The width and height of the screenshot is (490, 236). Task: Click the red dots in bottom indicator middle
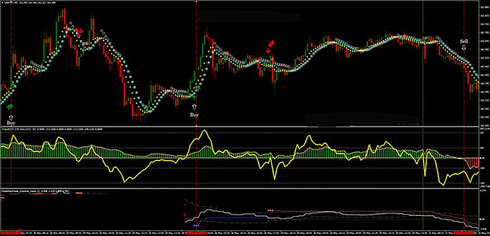270,209
